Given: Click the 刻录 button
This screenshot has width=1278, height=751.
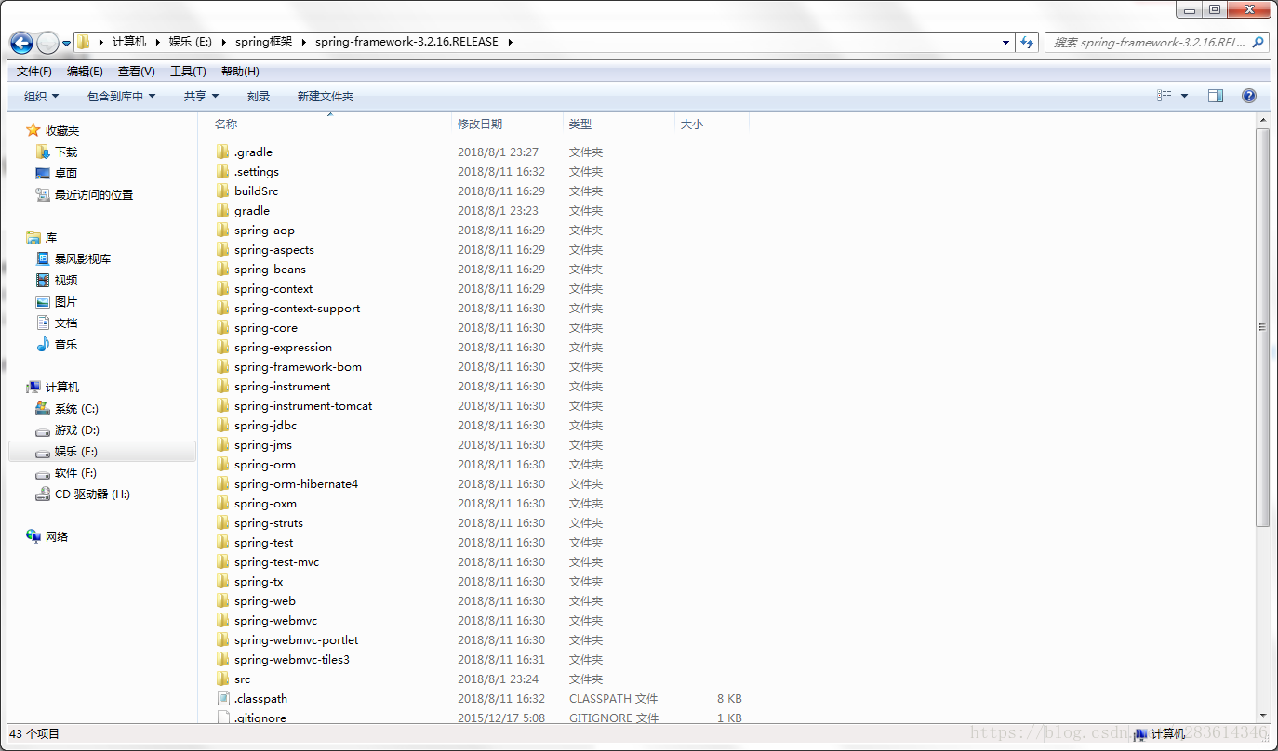Looking at the screenshot, I should click(259, 96).
